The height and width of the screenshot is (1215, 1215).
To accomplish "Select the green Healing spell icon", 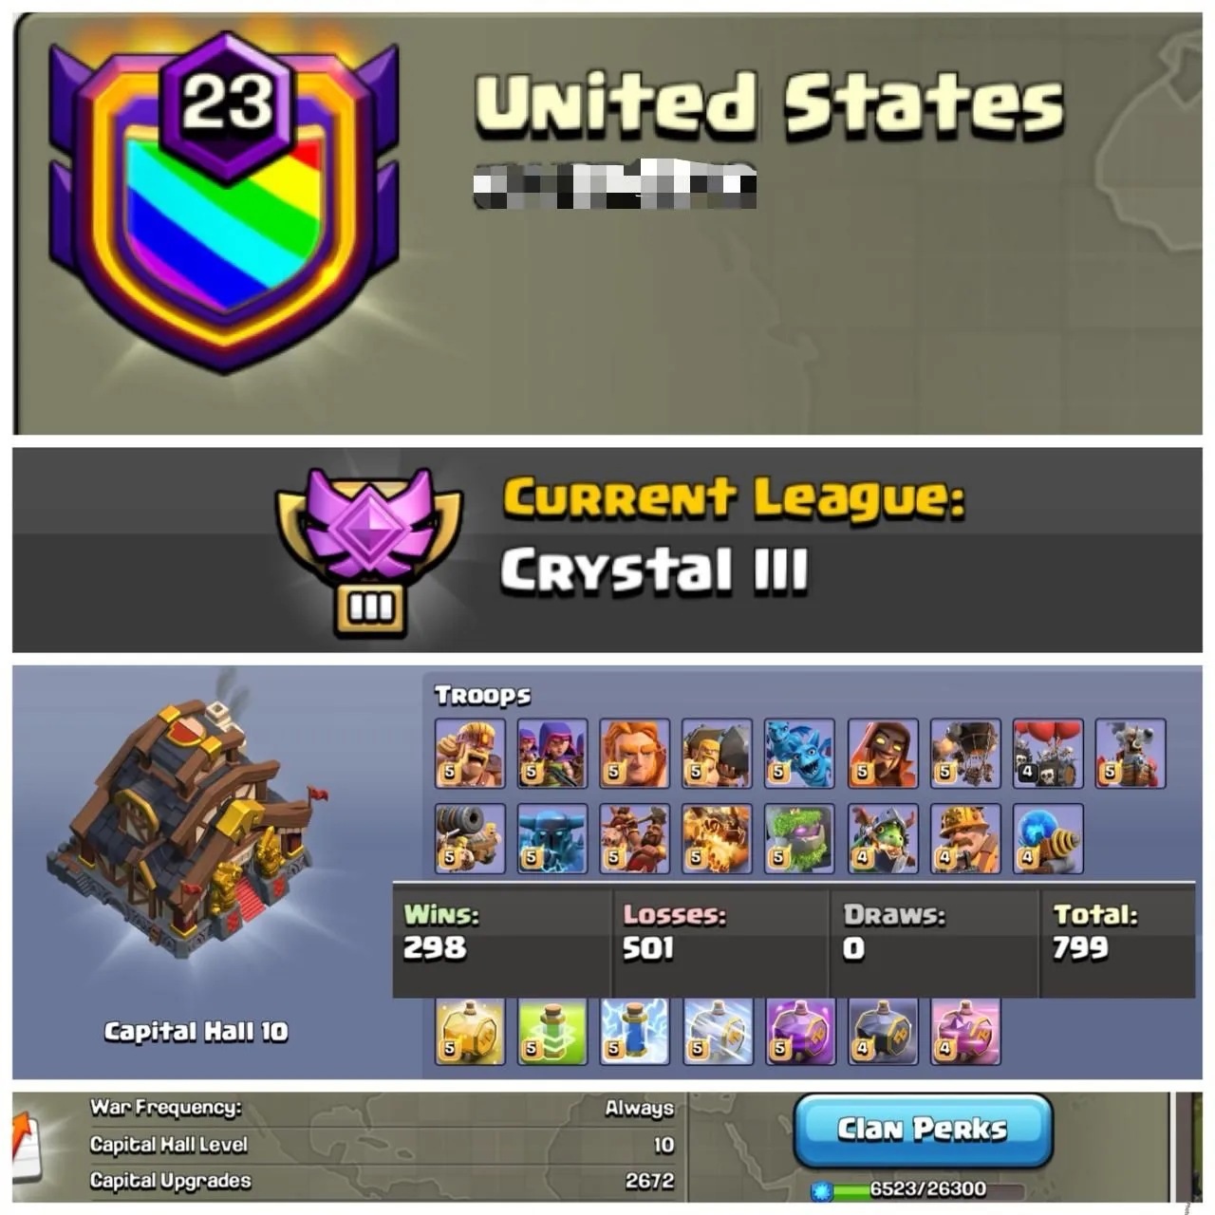I will tap(551, 1031).
